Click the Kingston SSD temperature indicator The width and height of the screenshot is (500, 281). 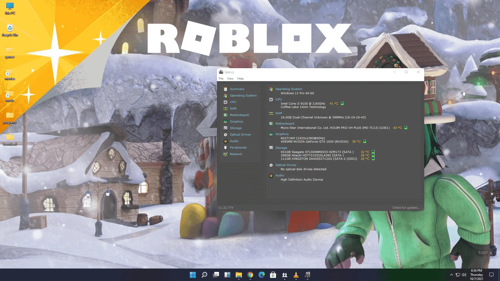373,159
